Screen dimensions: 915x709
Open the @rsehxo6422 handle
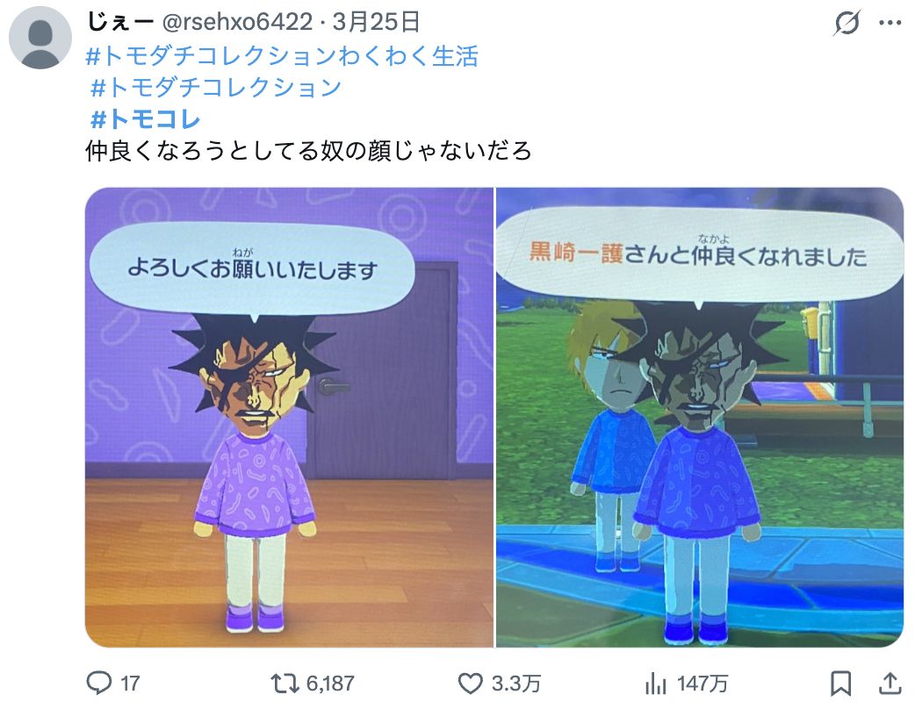(x=237, y=23)
